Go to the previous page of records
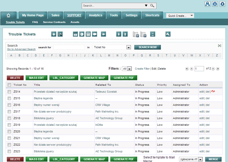The height and width of the screenshot is (162, 228). (192, 69)
